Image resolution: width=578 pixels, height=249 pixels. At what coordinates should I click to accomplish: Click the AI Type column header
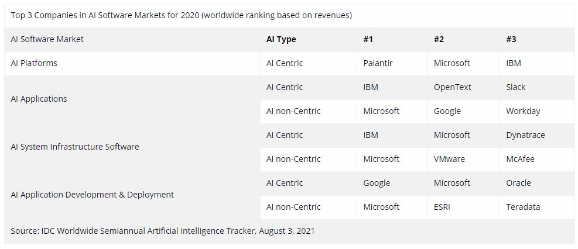coord(281,39)
